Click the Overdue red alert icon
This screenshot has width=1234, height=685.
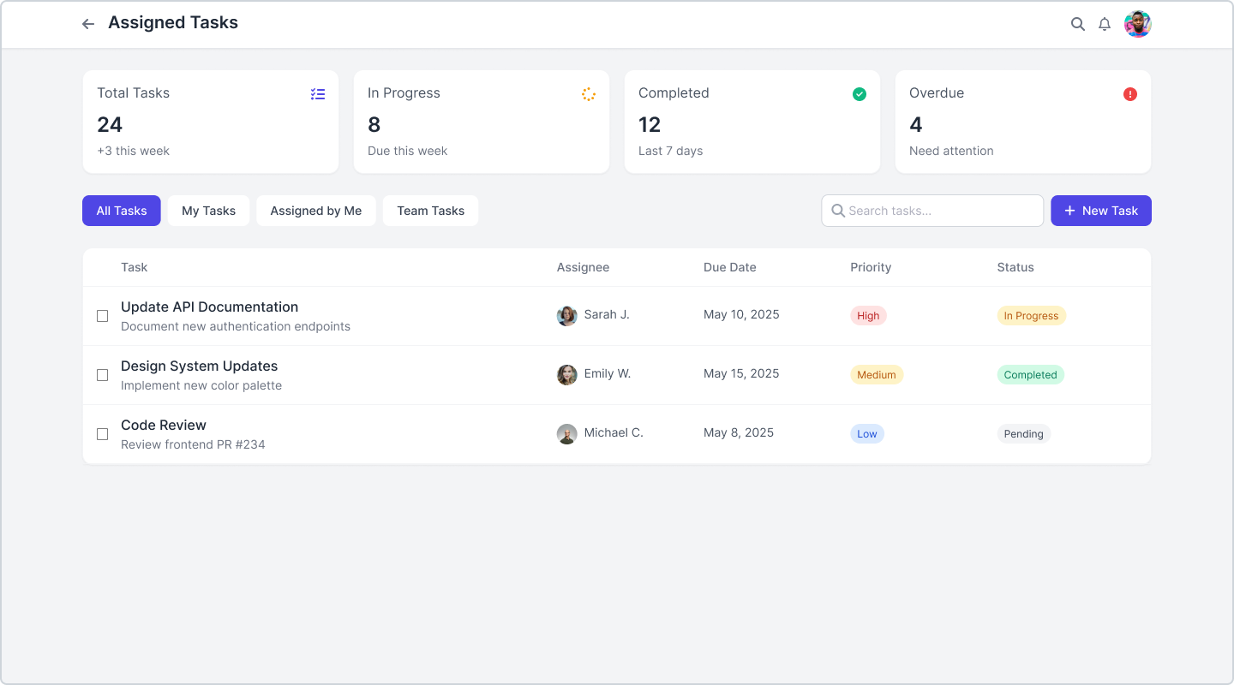(x=1130, y=94)
